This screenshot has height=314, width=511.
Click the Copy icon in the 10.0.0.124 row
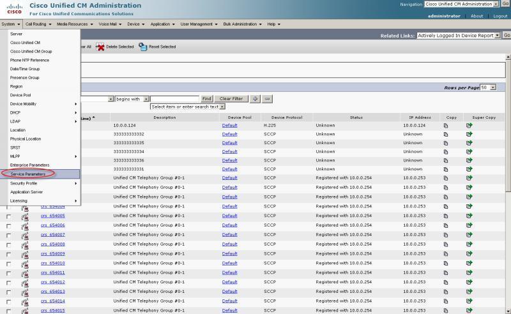tap(445, 126)
